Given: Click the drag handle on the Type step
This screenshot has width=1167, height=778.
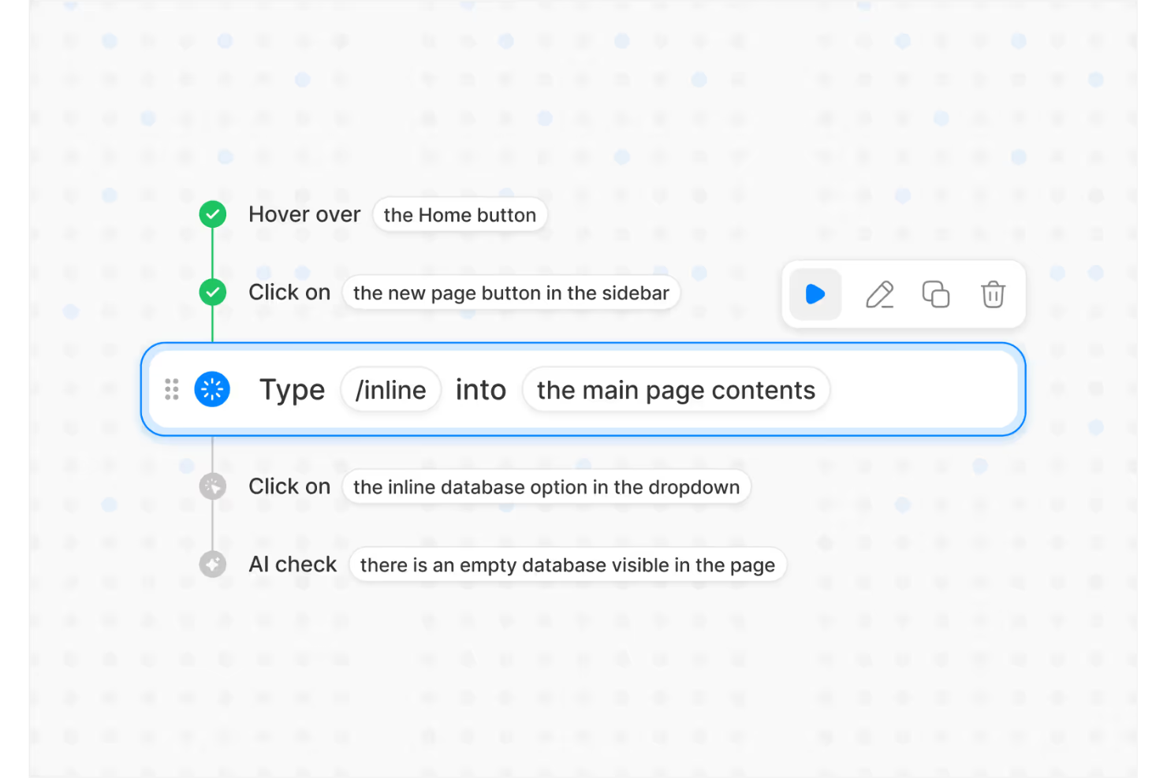Looking at the screenshot, I should [x=172, y=389].
